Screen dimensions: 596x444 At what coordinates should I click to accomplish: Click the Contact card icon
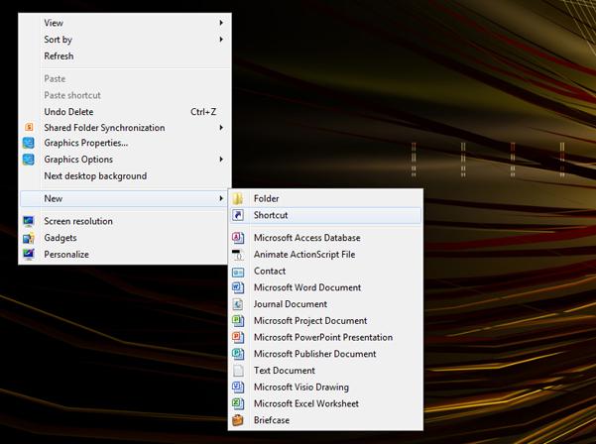238,272
